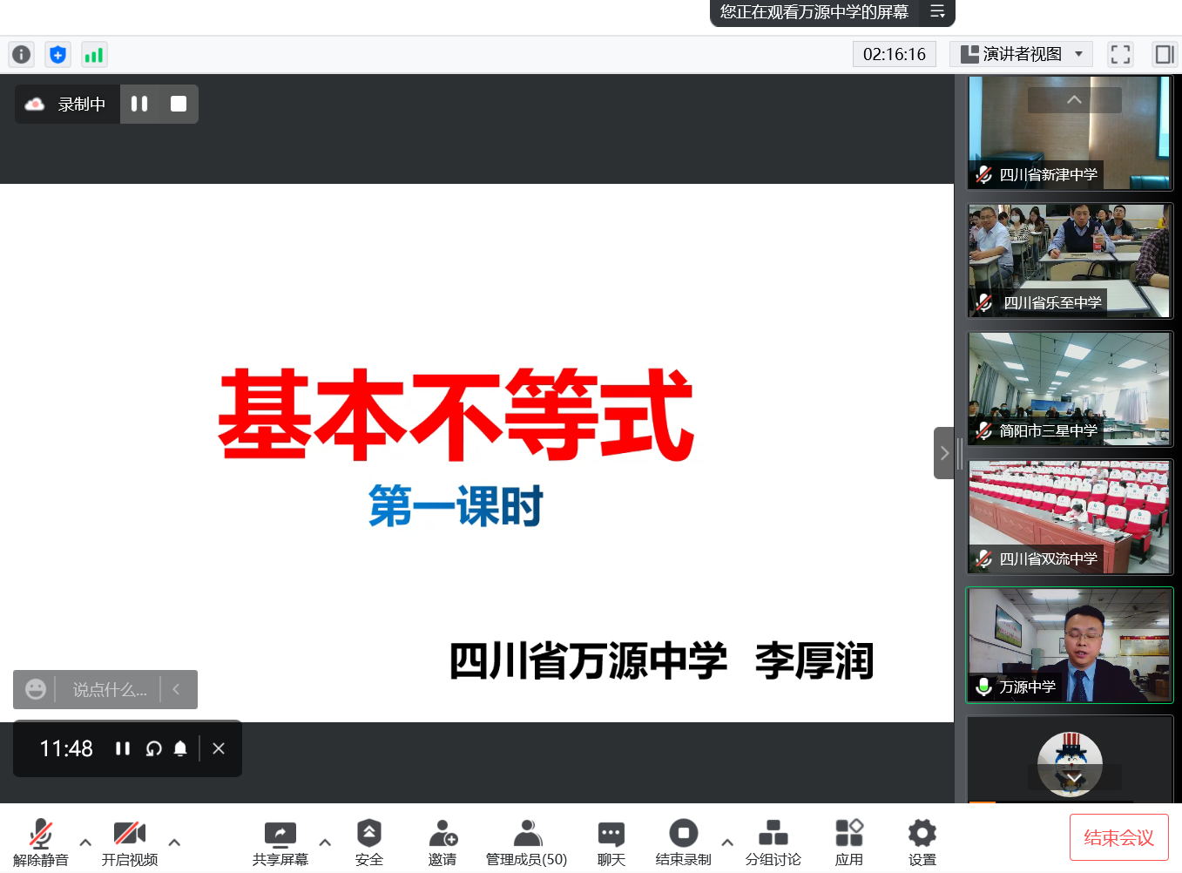Open the Security (安全) options
1182x873 pixels.
368,843
